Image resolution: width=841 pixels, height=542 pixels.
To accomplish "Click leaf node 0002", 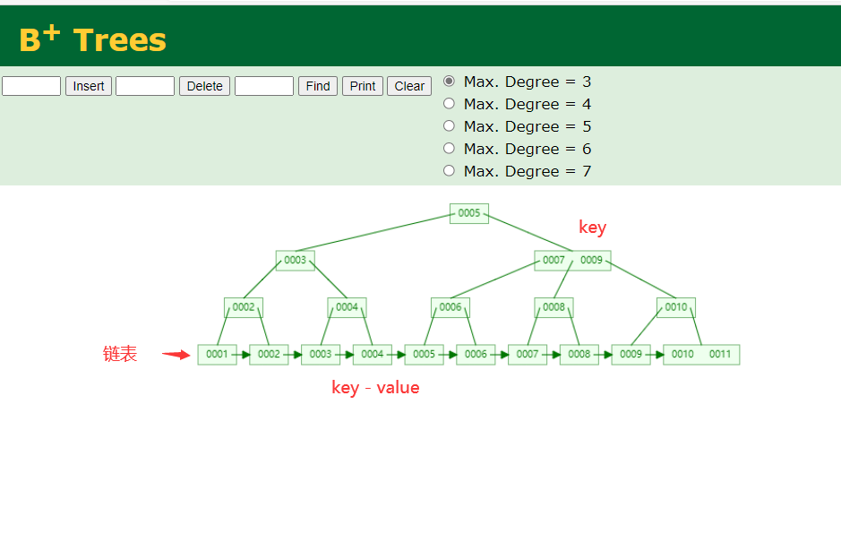I will click(269, 354).
